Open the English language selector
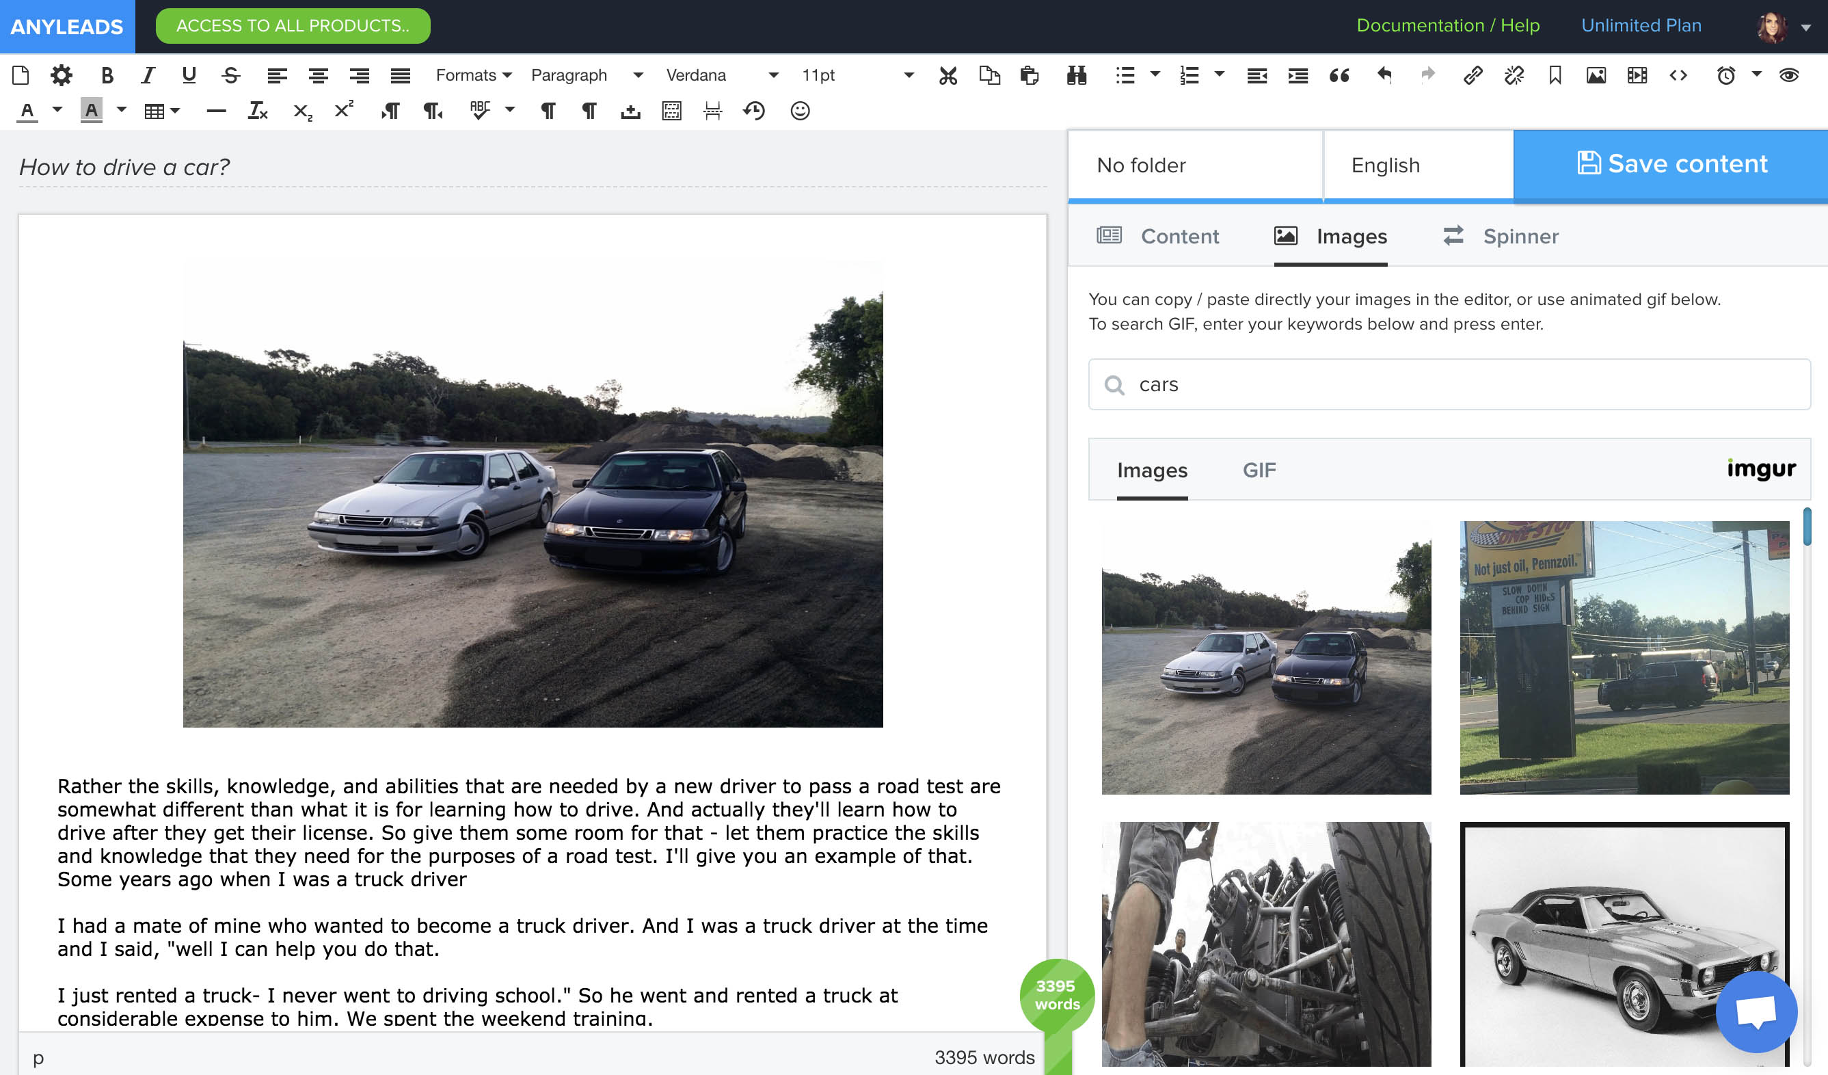 tap(1419, 165)
